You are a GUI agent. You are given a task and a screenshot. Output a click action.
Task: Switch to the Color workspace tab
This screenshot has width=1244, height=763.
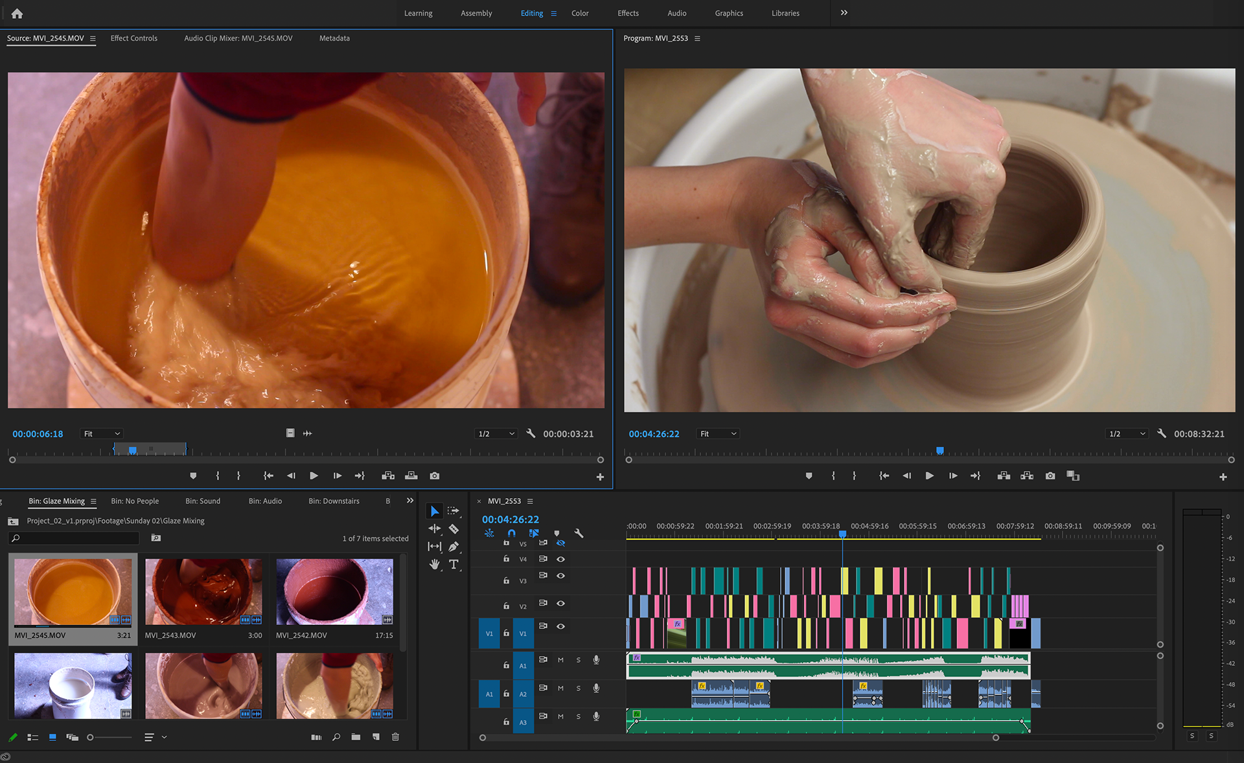pyautogui.click(x=579, y=13)
